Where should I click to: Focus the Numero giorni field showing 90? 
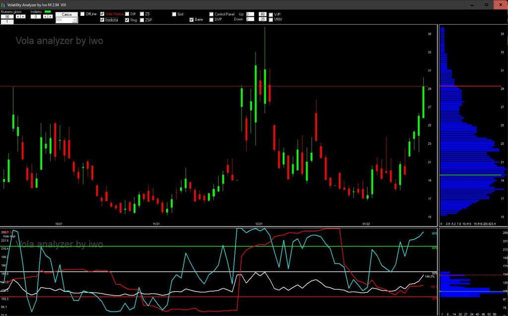click(7, 16)
